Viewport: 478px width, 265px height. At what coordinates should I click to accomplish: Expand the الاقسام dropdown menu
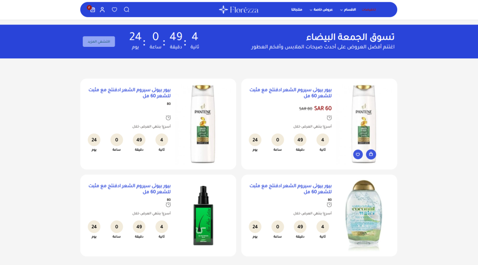click(x=348, y=10)
